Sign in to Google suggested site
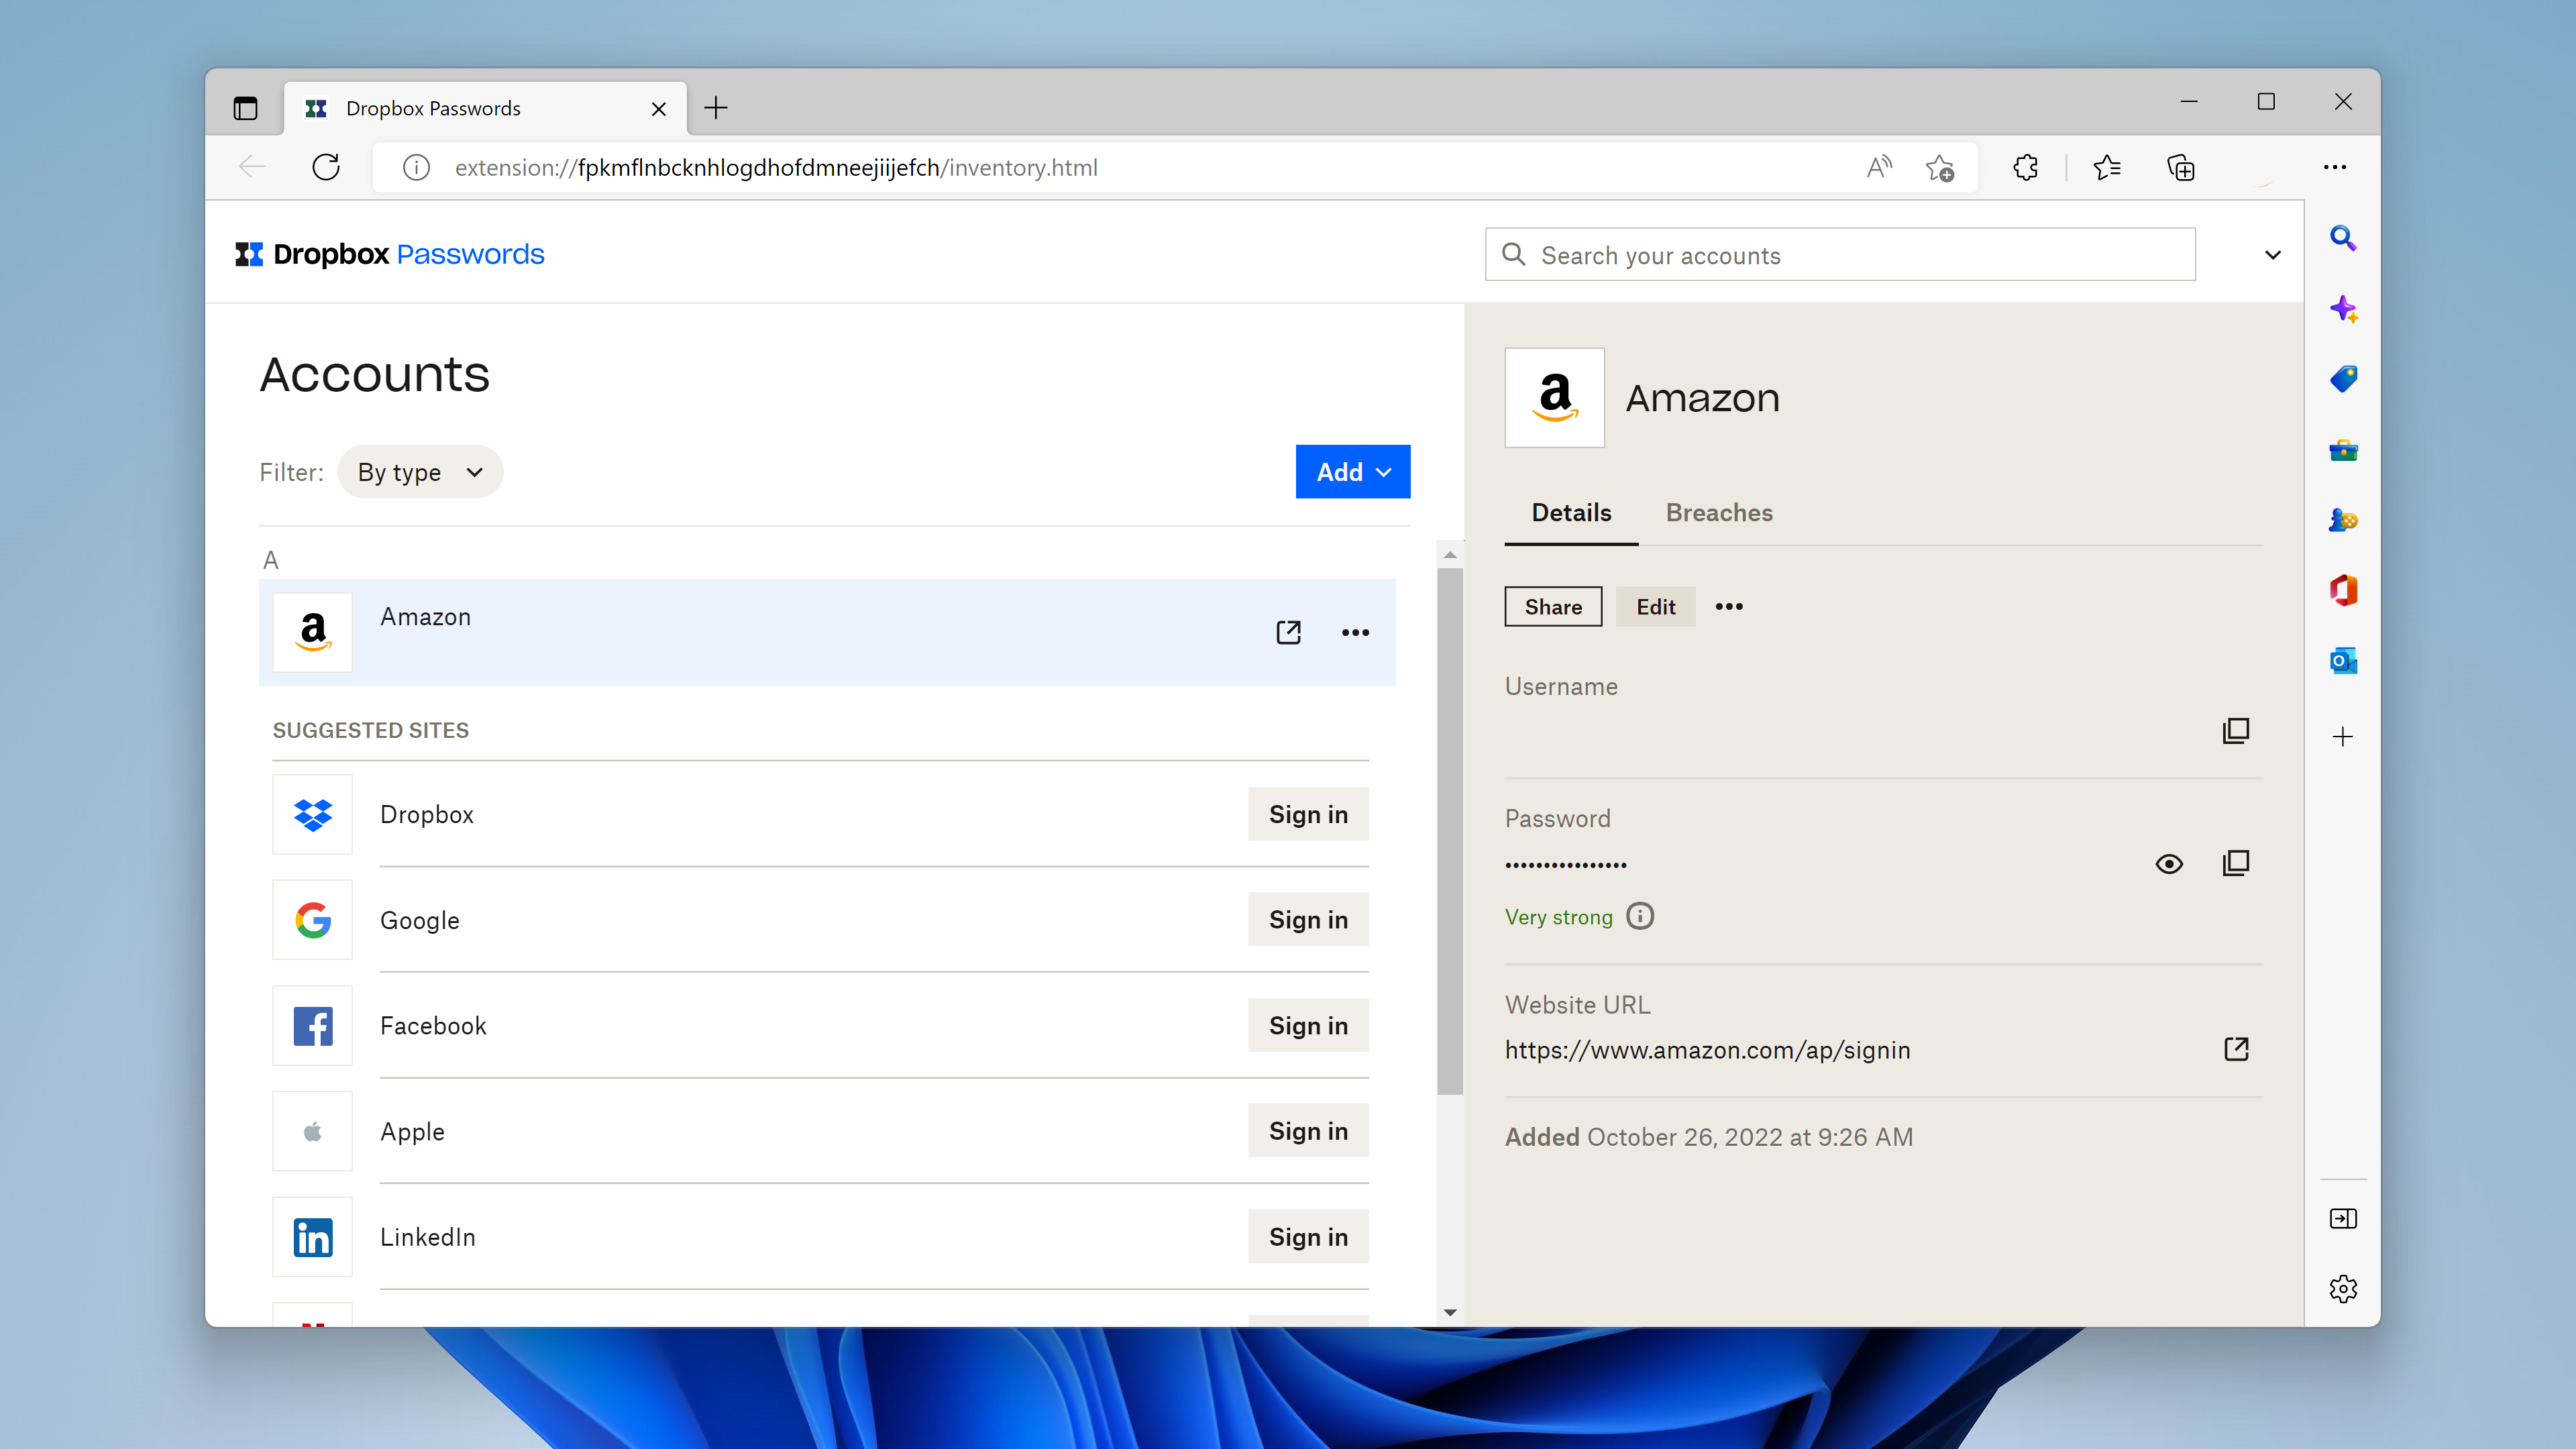Viewport: 2576px width, 1449px height. (1308, 920)
